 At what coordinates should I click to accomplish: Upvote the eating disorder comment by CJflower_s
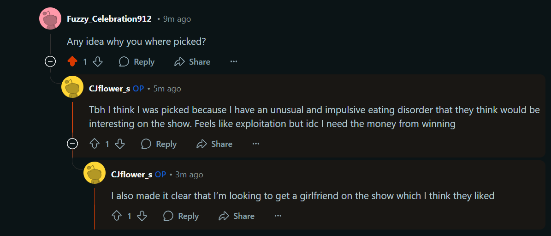click(x=95, y=144)
